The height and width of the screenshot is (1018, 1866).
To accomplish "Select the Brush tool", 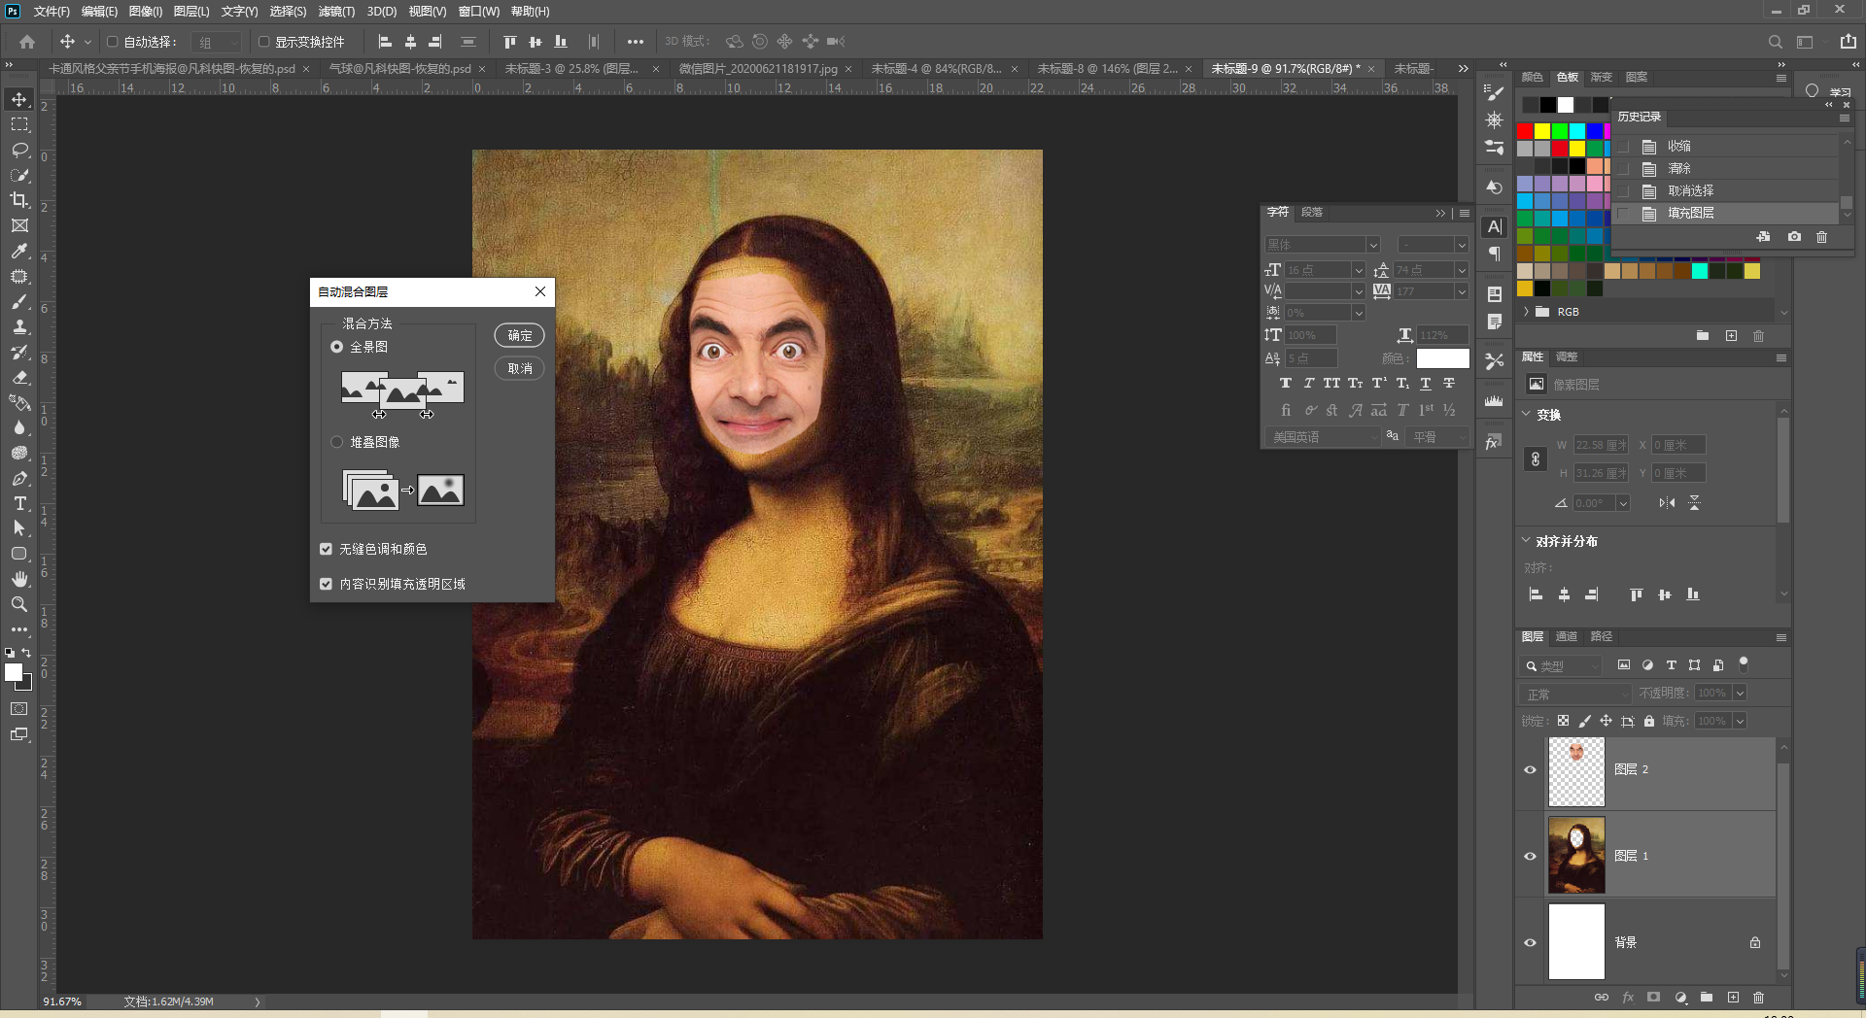I will point(19,301).
